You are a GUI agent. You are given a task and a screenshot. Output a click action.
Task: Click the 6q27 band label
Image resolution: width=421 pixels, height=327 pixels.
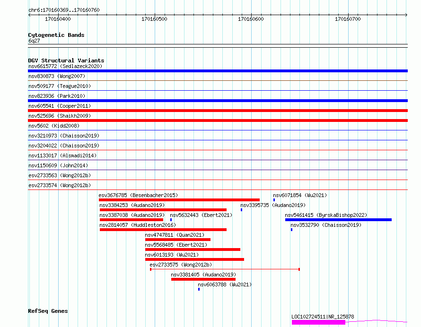click(34, 41)
